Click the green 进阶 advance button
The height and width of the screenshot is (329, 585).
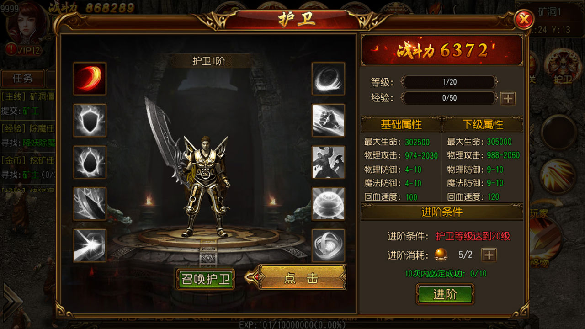445,294
